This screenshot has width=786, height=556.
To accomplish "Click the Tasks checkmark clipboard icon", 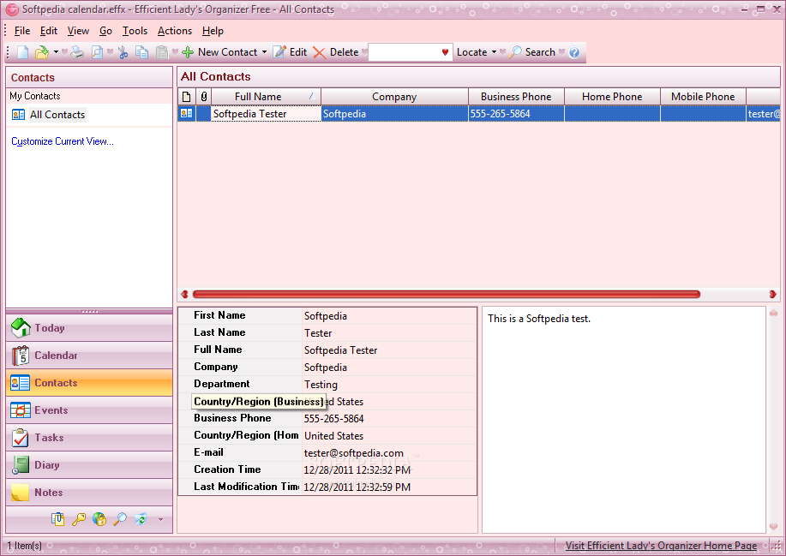I will (x=21, y=438).
